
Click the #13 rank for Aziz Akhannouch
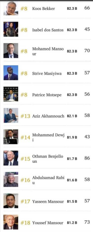pos(25,116)
